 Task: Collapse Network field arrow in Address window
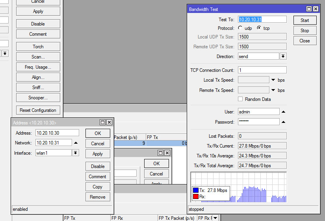(x=76, y=143)
